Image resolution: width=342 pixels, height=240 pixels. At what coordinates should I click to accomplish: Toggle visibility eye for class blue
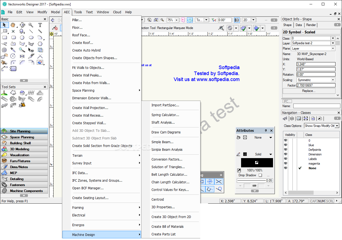tap(286, 145)
